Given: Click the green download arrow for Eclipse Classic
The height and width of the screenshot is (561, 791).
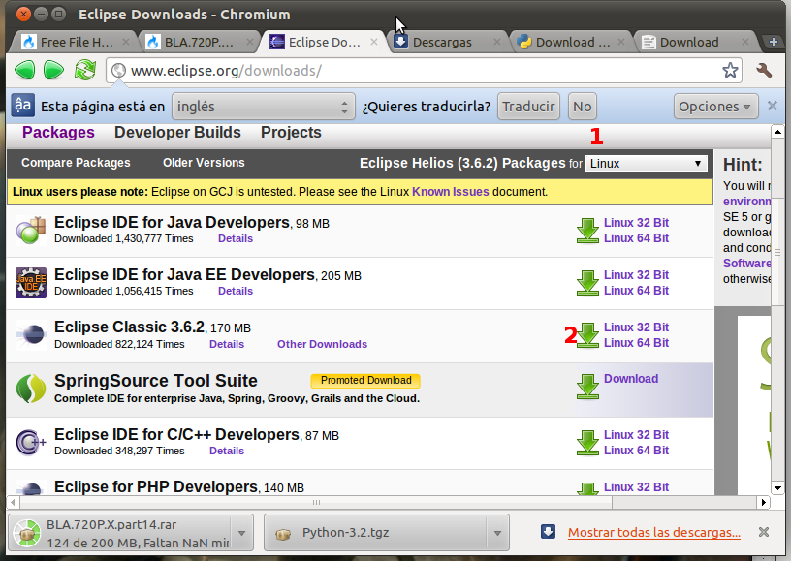Looking at the screenshot, I should tap(587, 335).
